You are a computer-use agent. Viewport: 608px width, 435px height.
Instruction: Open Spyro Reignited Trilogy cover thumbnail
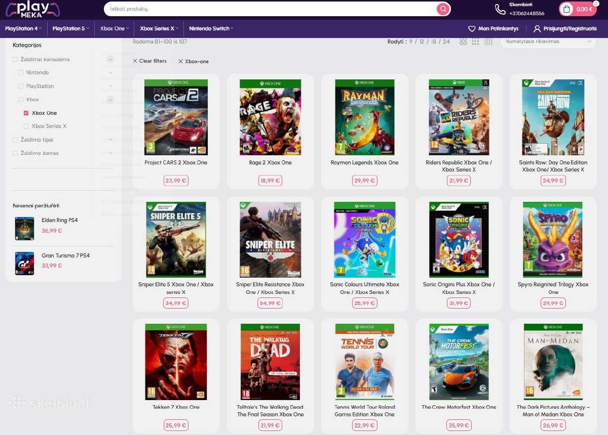pos(553,240)
